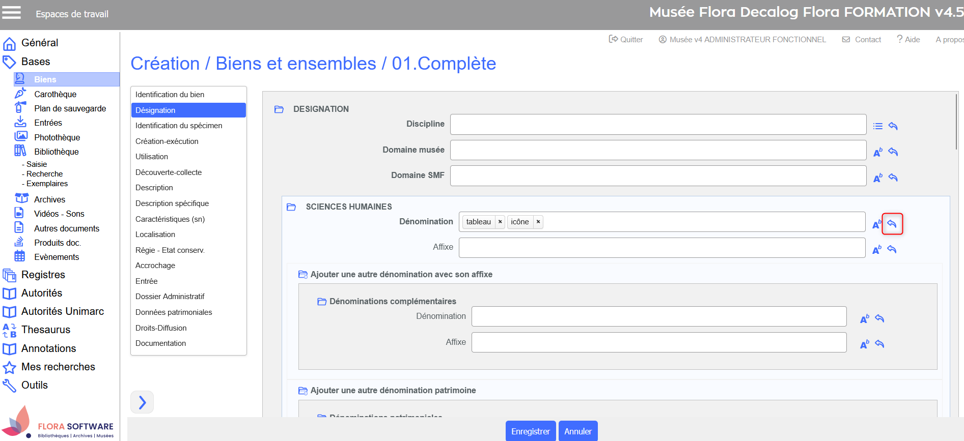Image resolution: width=964 pixels, height=441 pixels.
Task: Open the hamburger menu at top left
Action: 12,13
